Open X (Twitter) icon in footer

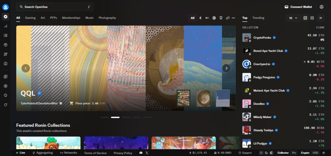click(147, 153)
